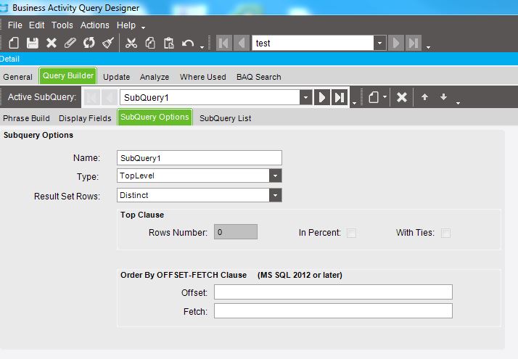Click the Clear broom icon

108,43
